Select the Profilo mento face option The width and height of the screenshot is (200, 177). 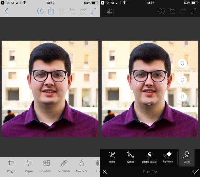[x=182, y=64]
